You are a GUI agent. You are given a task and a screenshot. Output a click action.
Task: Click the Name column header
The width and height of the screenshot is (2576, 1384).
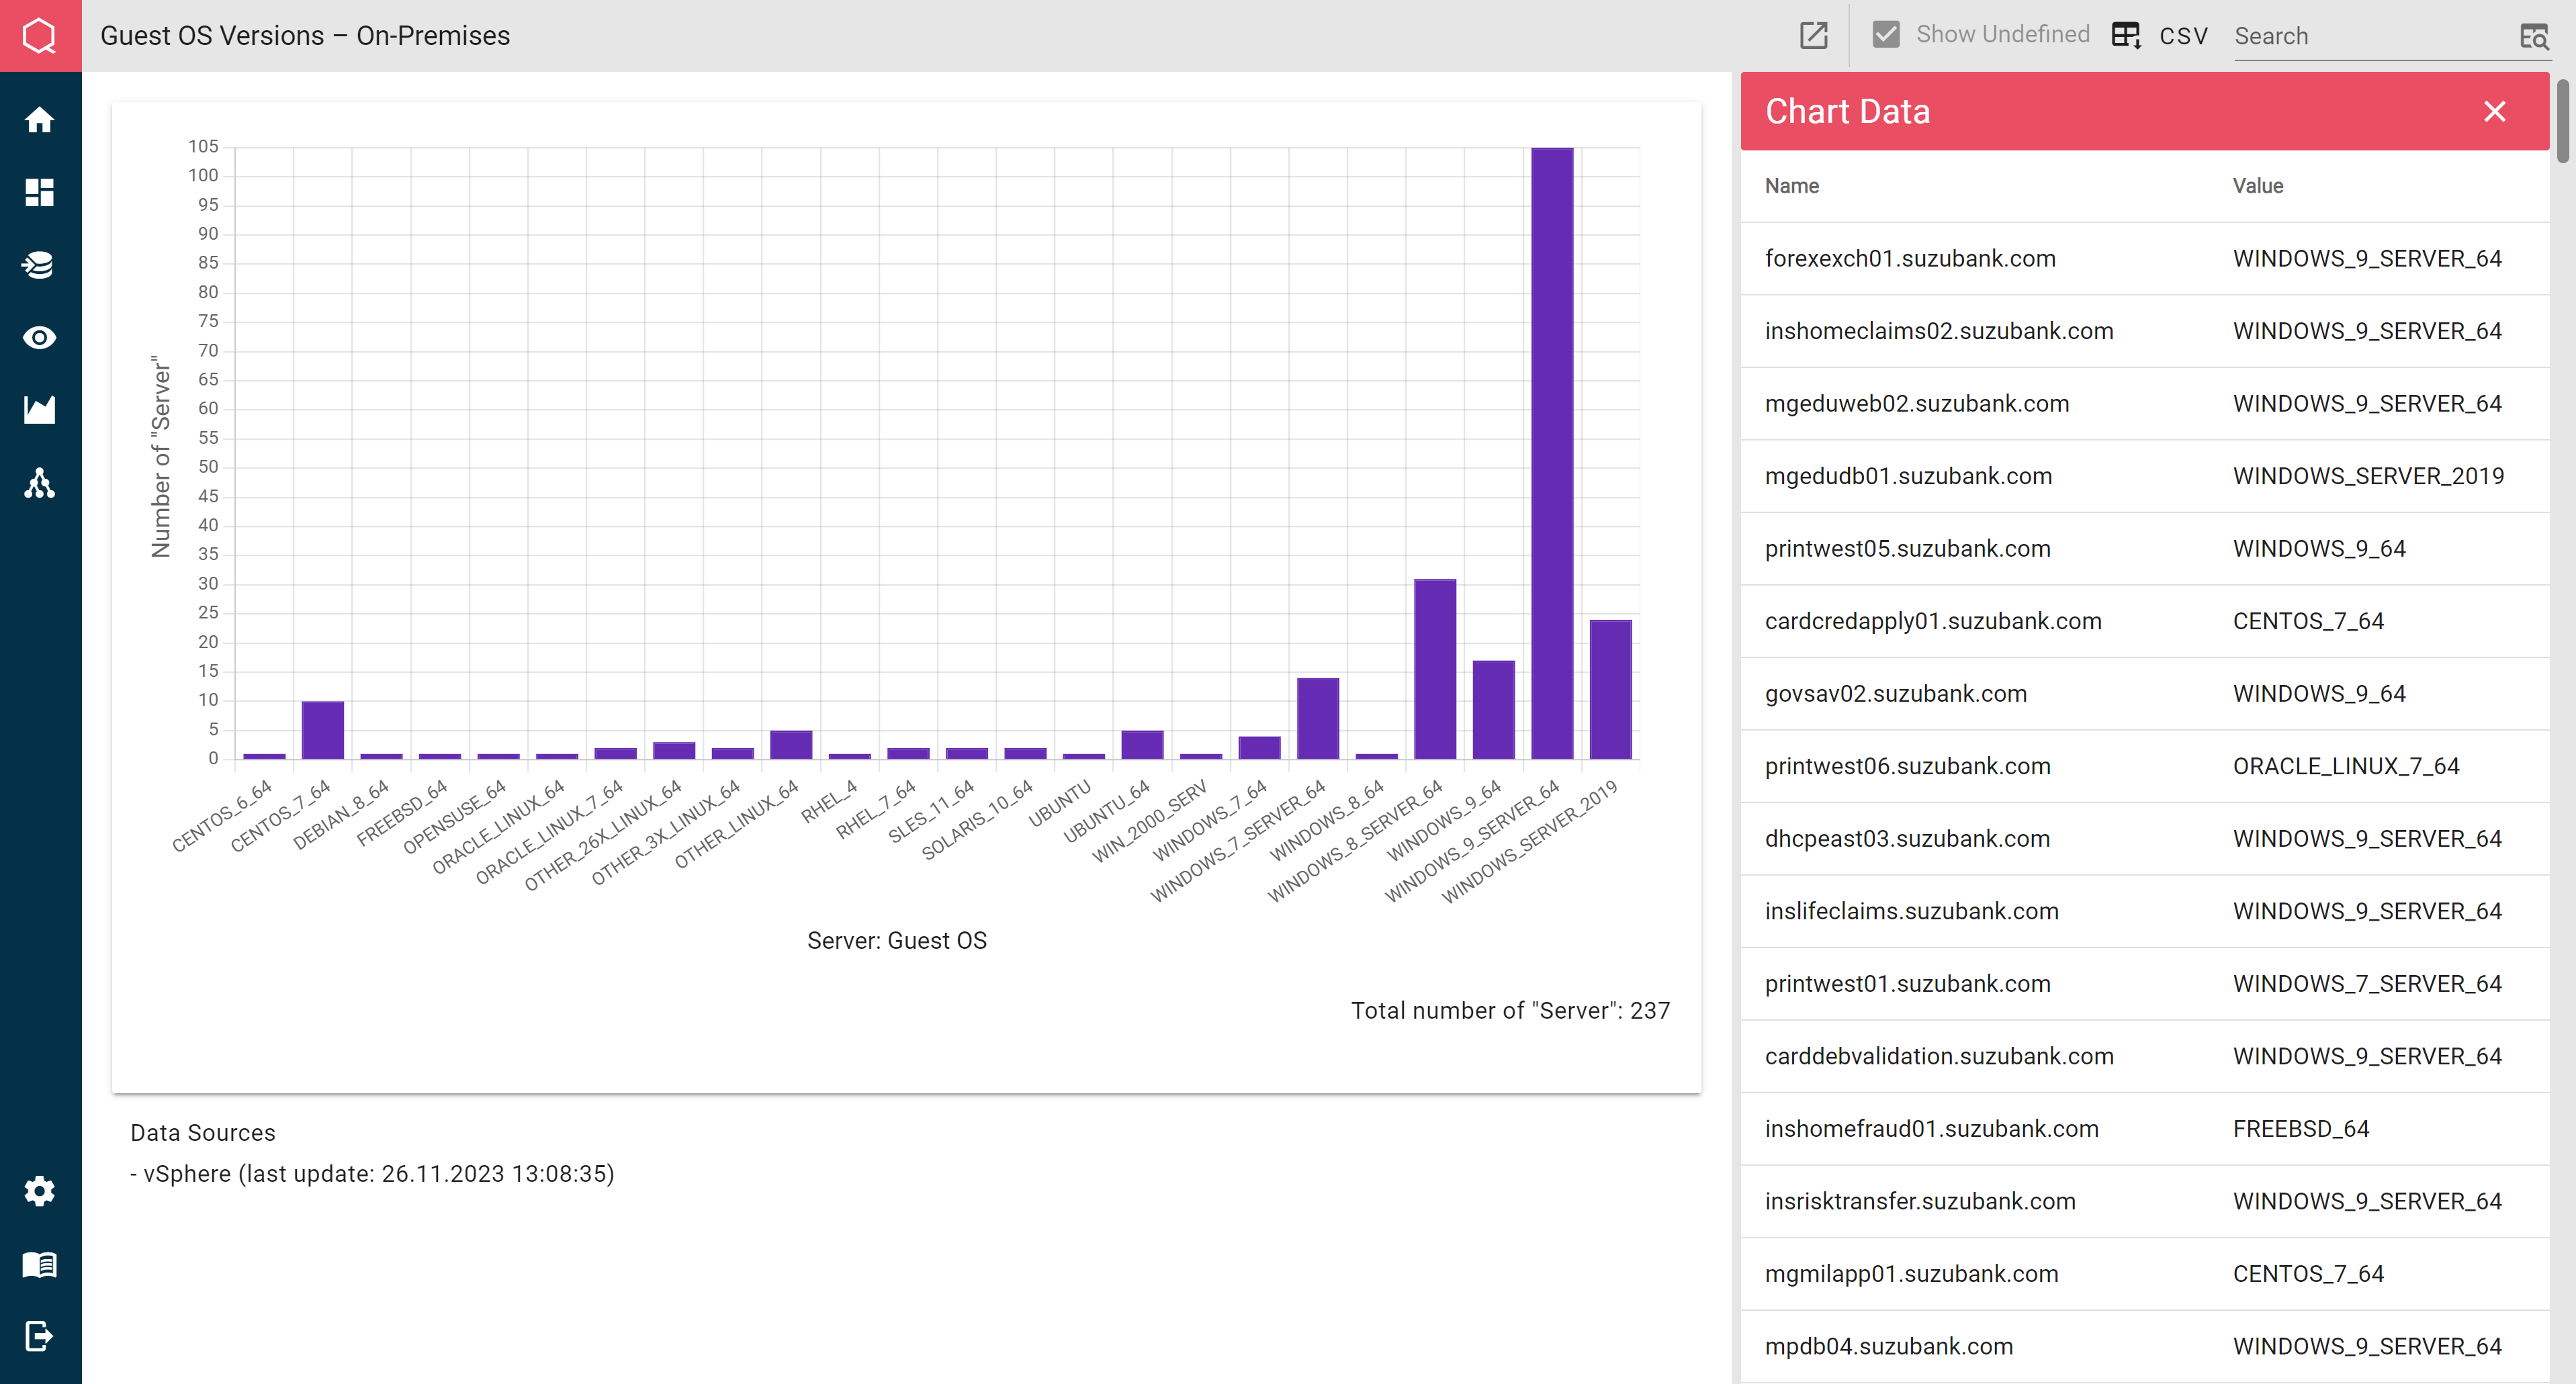1791,186
